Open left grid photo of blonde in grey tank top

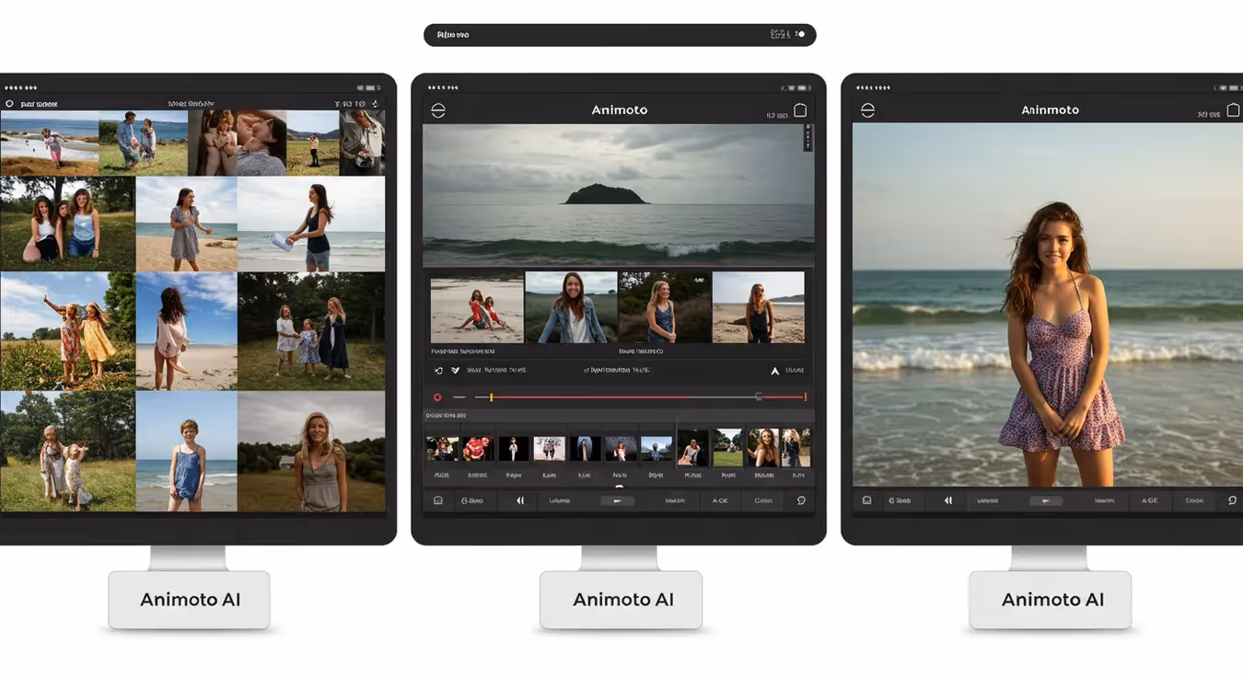(311, 452)
